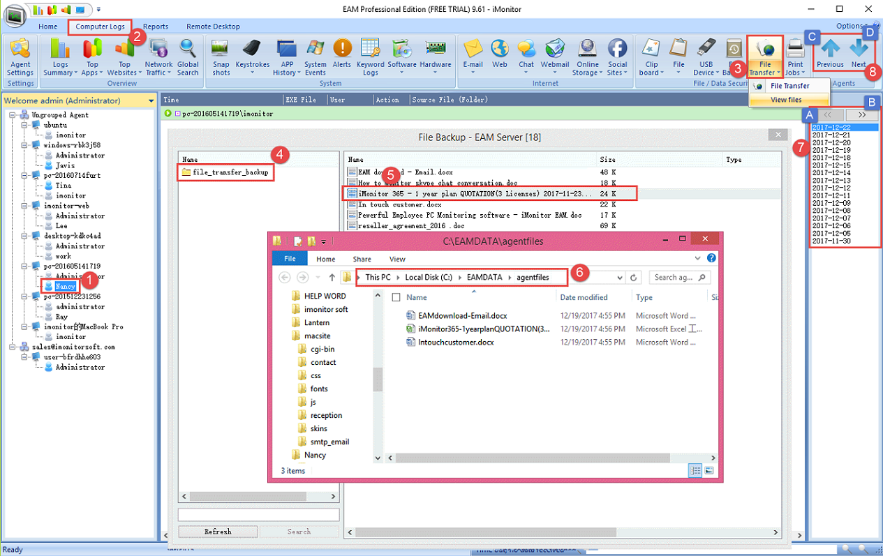Go to Next agent arrow
The width and height of the screenshot is (883, 556).
click(859, 54)
